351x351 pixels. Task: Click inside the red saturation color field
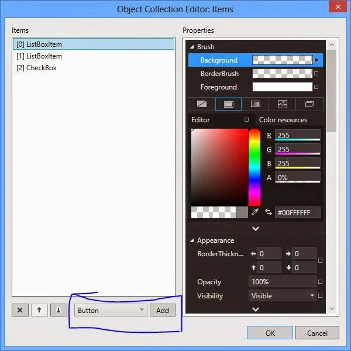point(219,167)
